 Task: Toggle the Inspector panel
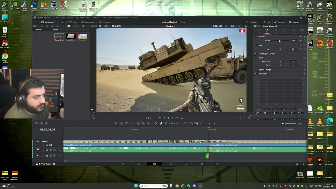click(x=294, y=22)
